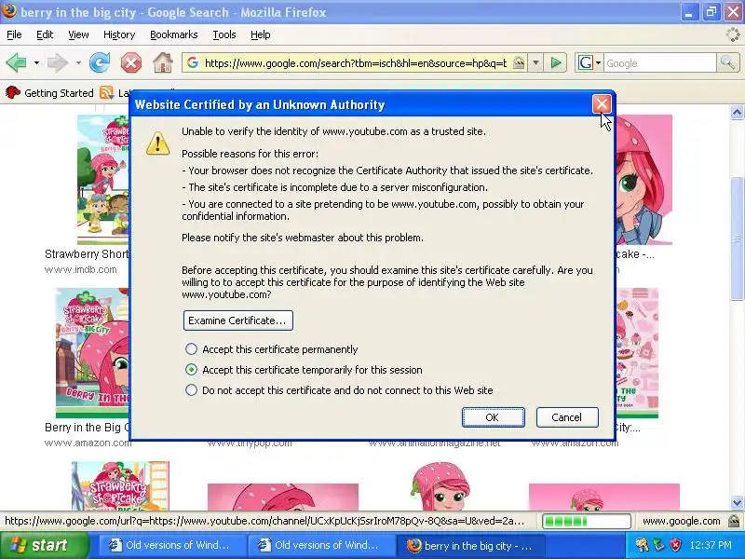Image resolution: width=745 pixels, height=559 pixels.
Task: Click the scrollbar up arrow
Action: pyautogui.click(x=737, y=112)
